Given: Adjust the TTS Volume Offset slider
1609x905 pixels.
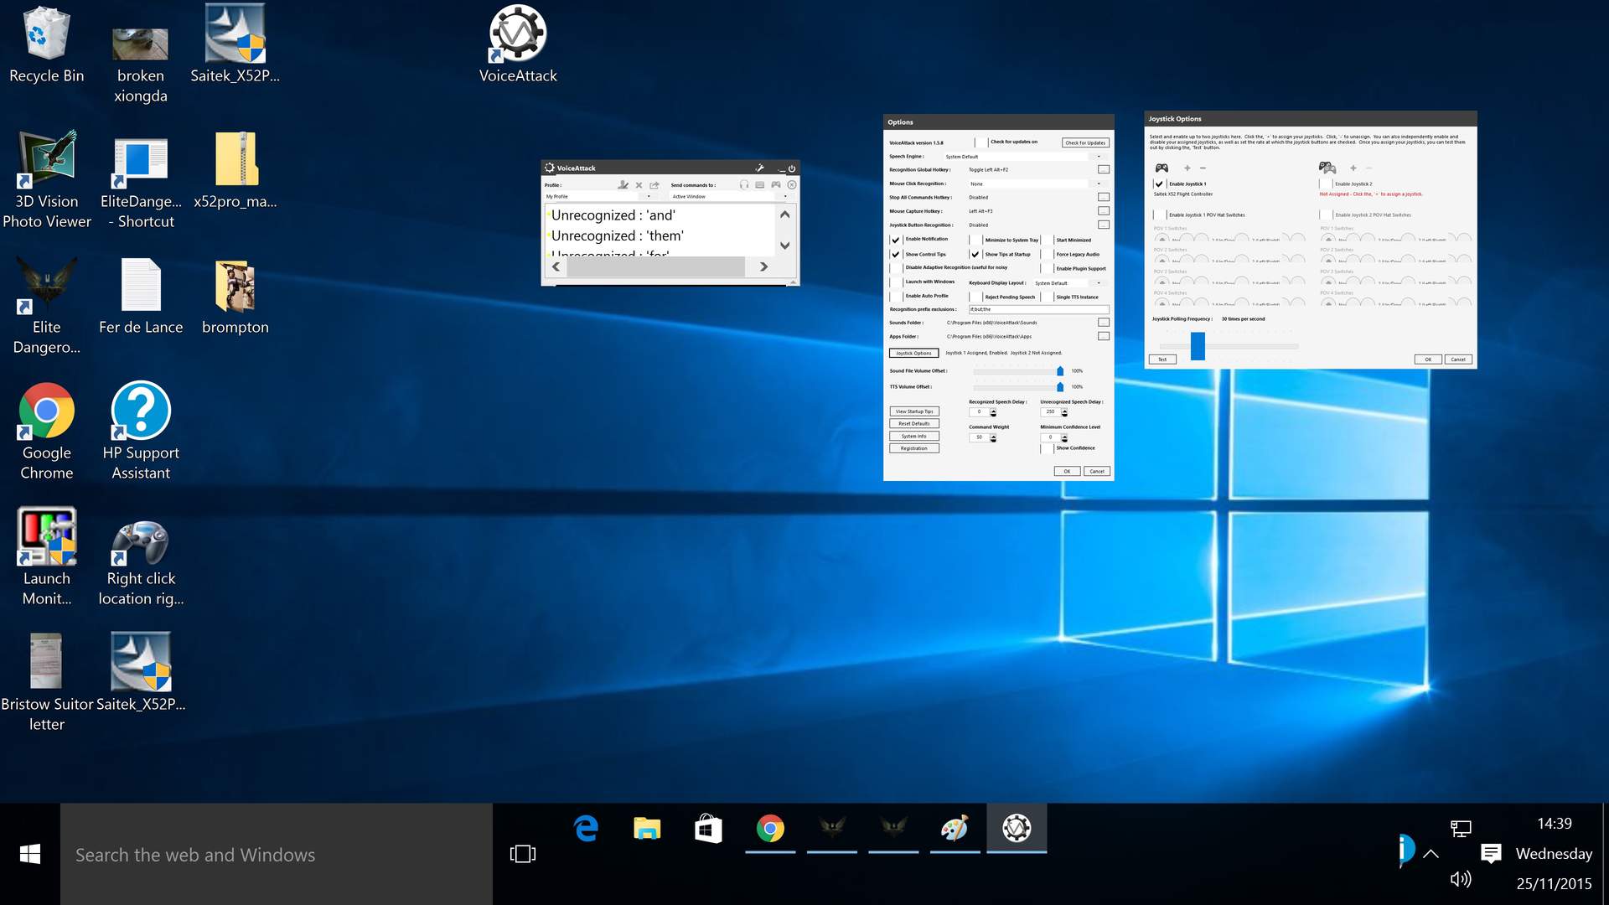Looking at the screenshot, I should (1059, 387).
